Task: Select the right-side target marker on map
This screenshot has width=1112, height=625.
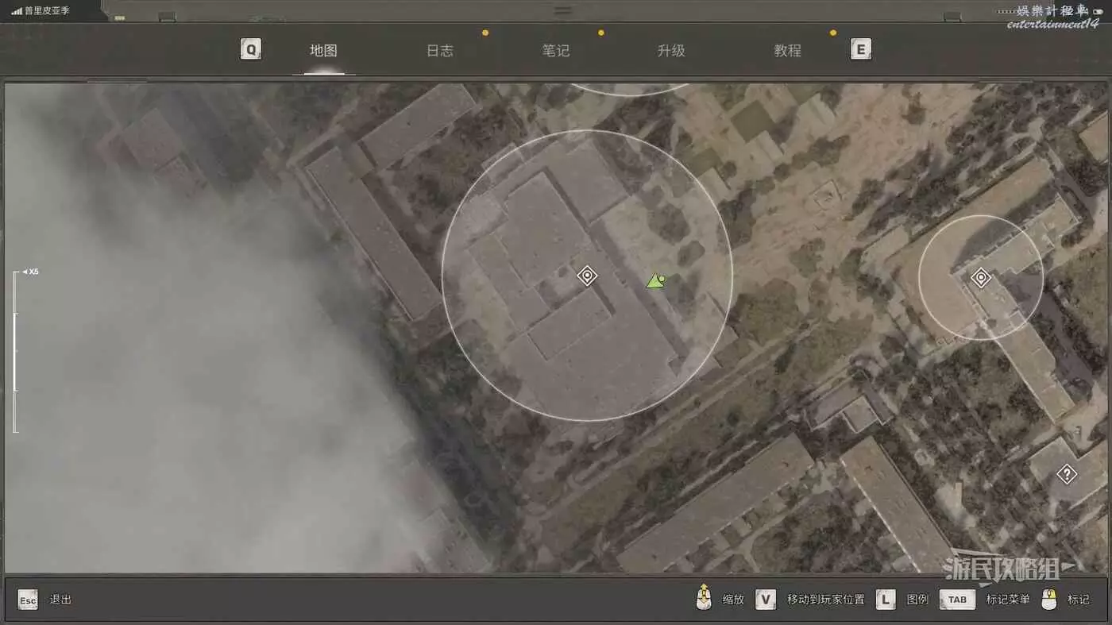Action: click(981, 278)
